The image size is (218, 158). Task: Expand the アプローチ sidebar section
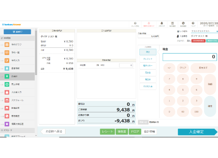[17, 130]
